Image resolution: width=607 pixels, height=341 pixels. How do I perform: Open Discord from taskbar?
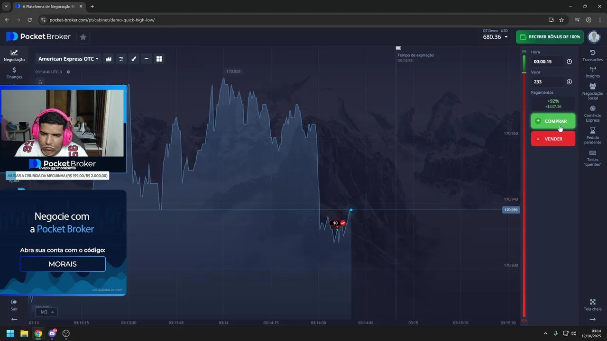[x=52, y=333]
